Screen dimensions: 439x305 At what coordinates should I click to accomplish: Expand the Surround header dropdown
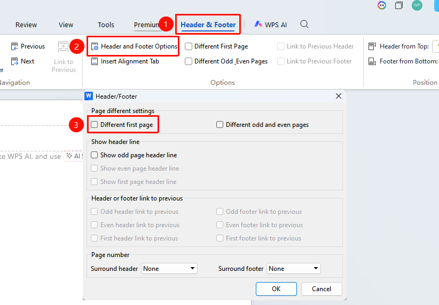169,268
